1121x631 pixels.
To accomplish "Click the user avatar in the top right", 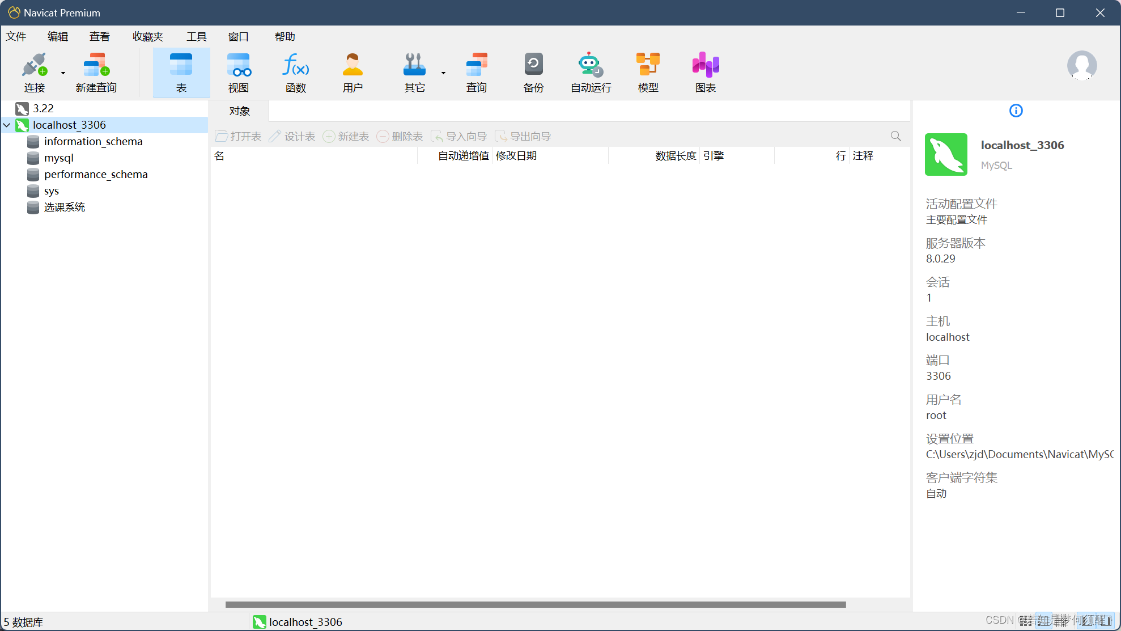I will point(1082,66).
